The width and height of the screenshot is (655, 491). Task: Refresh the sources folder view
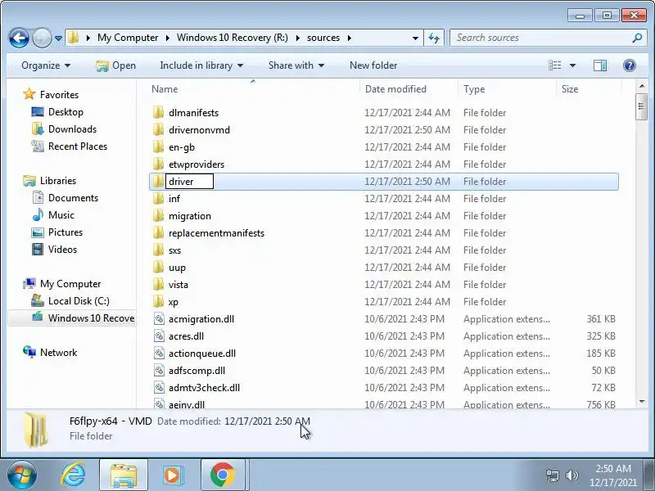(x=434, y=38)
